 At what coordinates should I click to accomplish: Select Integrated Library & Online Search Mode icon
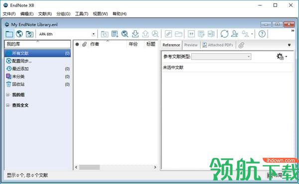click(x=29, y=34)
